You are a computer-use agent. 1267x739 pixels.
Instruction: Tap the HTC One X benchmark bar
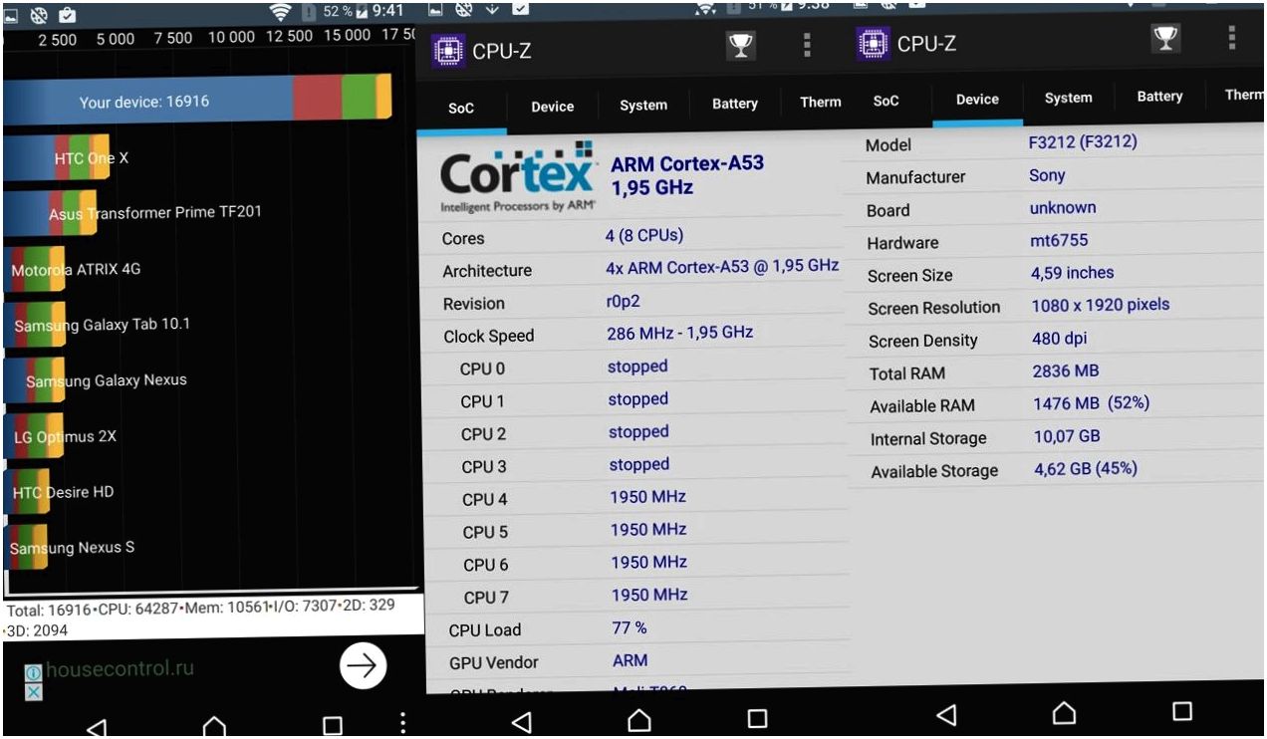point(56,158)
